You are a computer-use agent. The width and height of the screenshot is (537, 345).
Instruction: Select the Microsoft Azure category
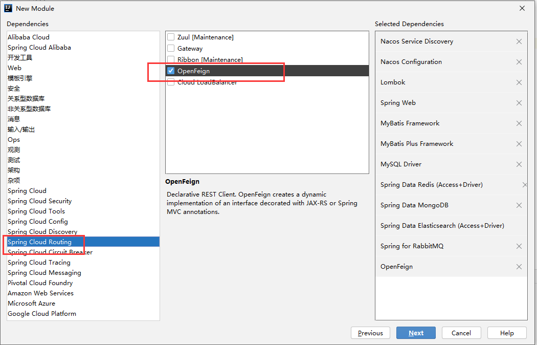click(x=83, y=304)
